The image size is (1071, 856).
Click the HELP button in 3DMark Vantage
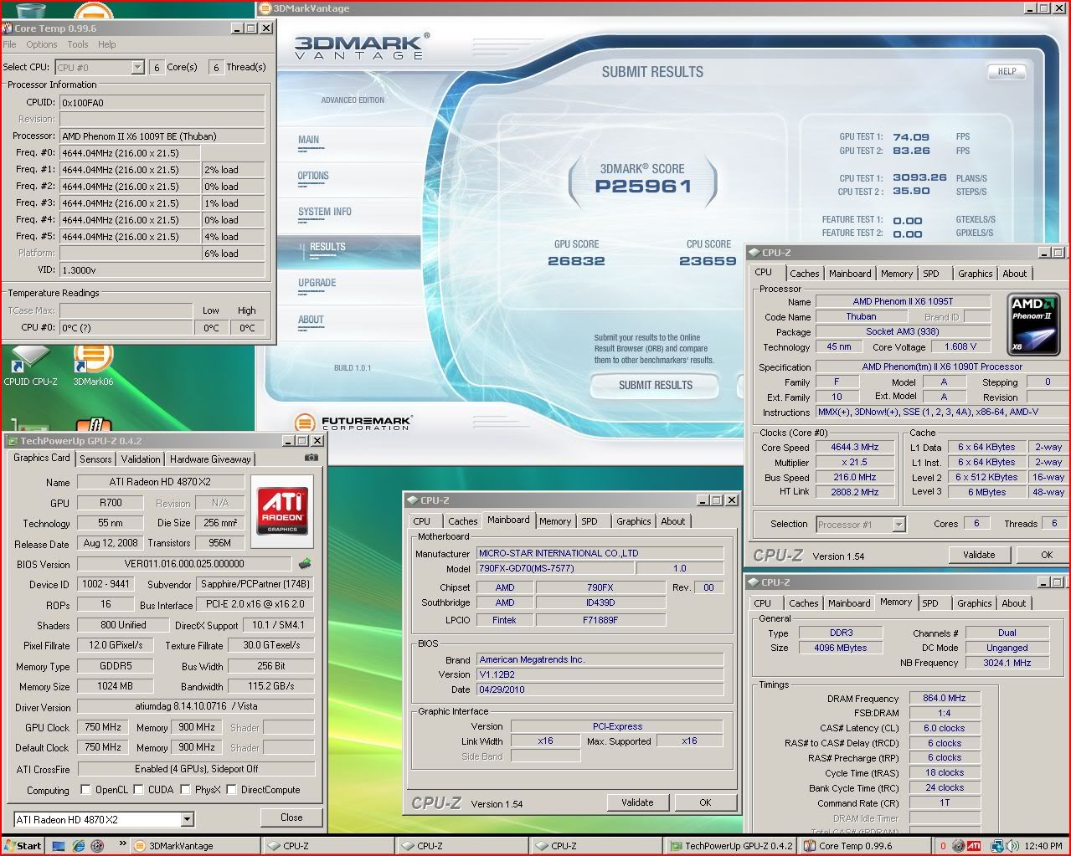click(x=1007, y=72)
